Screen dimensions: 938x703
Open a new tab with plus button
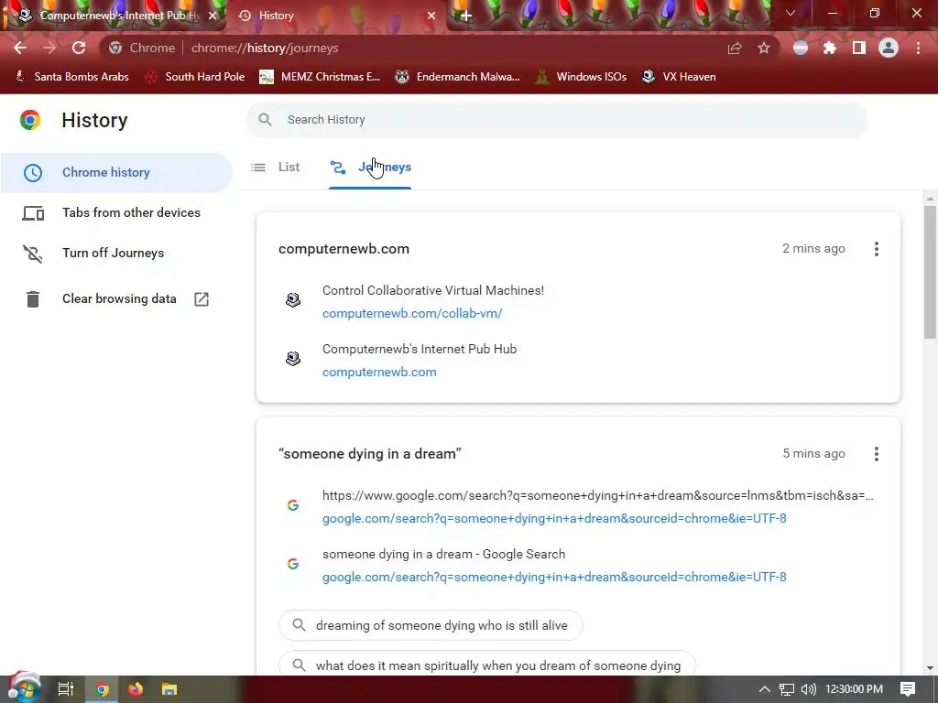466,16
